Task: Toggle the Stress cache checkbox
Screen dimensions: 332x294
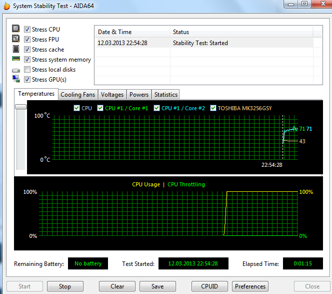Action: click(x=27, y=50)
